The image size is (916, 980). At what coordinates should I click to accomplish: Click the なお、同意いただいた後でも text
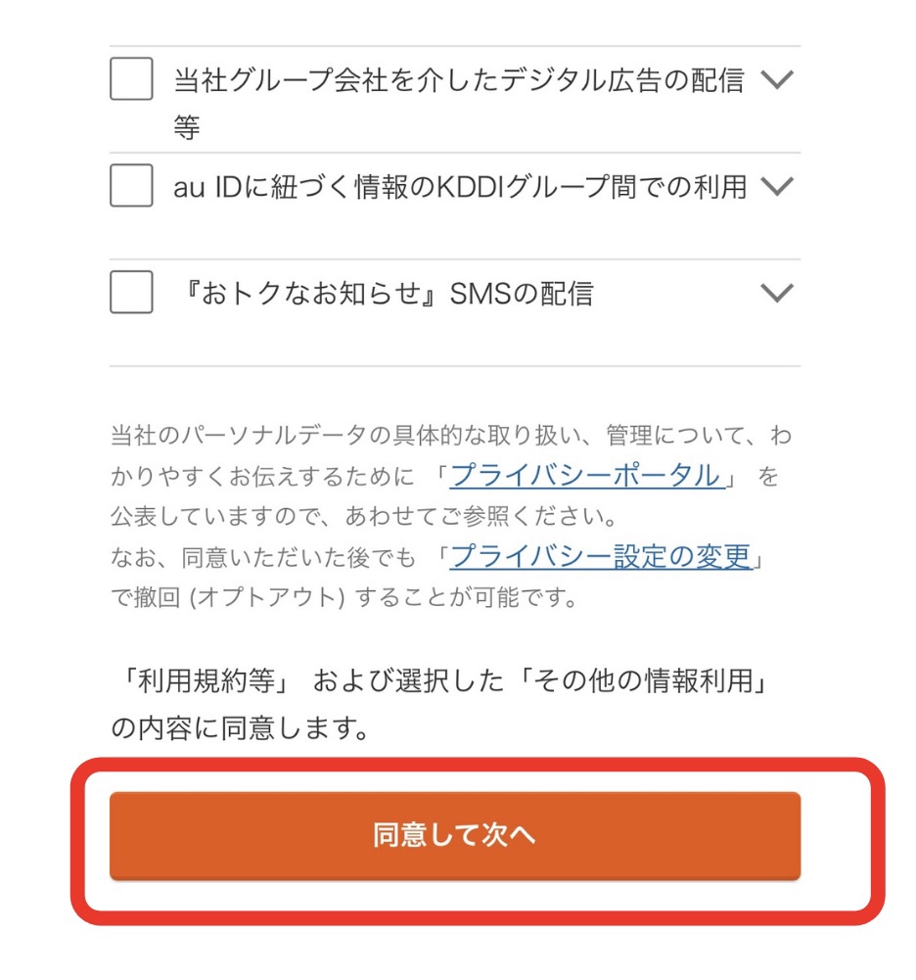[x=272, y=557]
